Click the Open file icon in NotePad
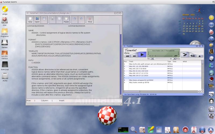The image size is (215, 134). [x=37, y=20]
